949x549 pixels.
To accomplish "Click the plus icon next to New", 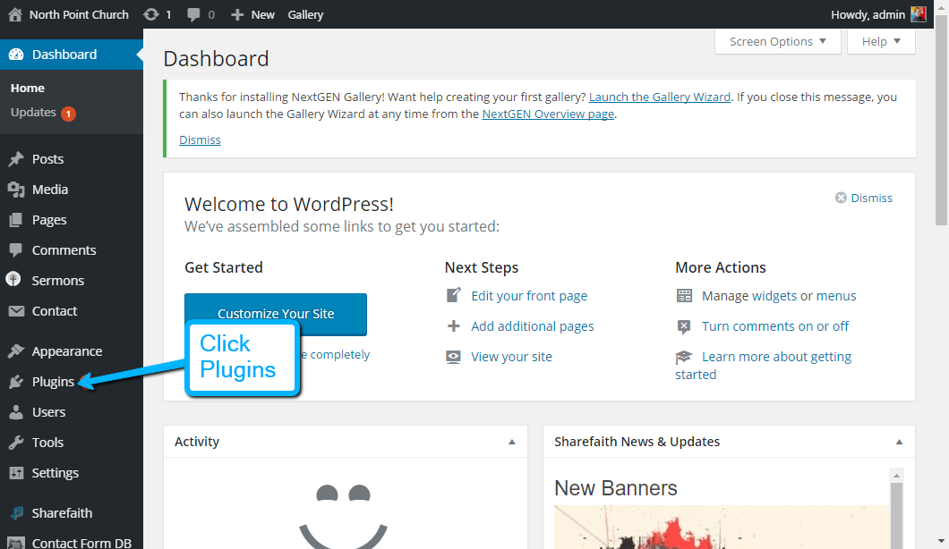I will tap(237, 14).
